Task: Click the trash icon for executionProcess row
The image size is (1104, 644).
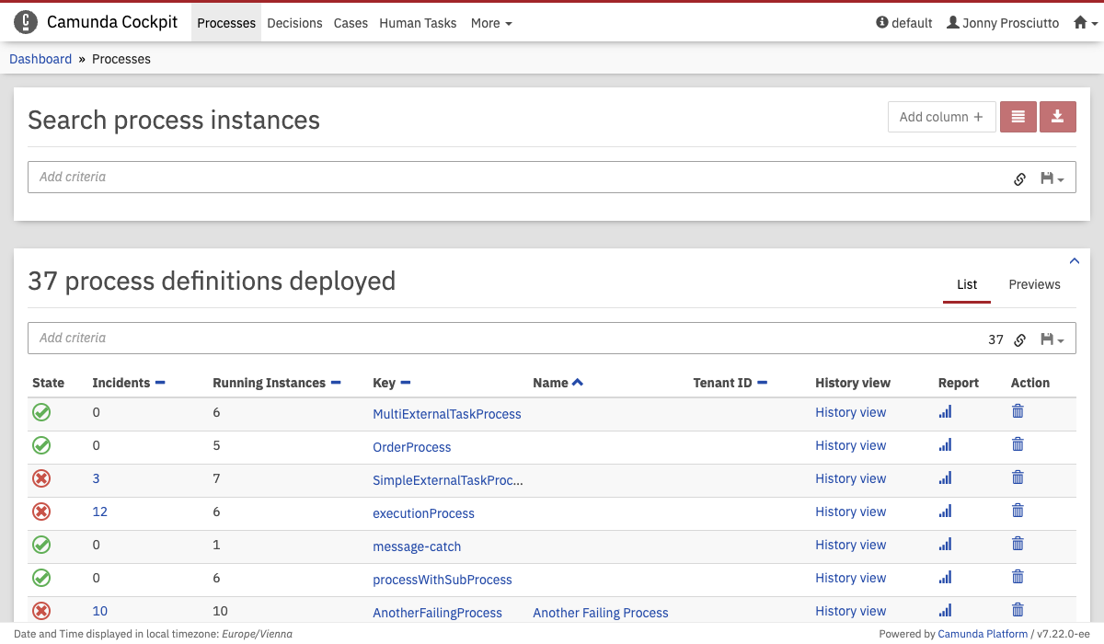Action: (1018, 512)
